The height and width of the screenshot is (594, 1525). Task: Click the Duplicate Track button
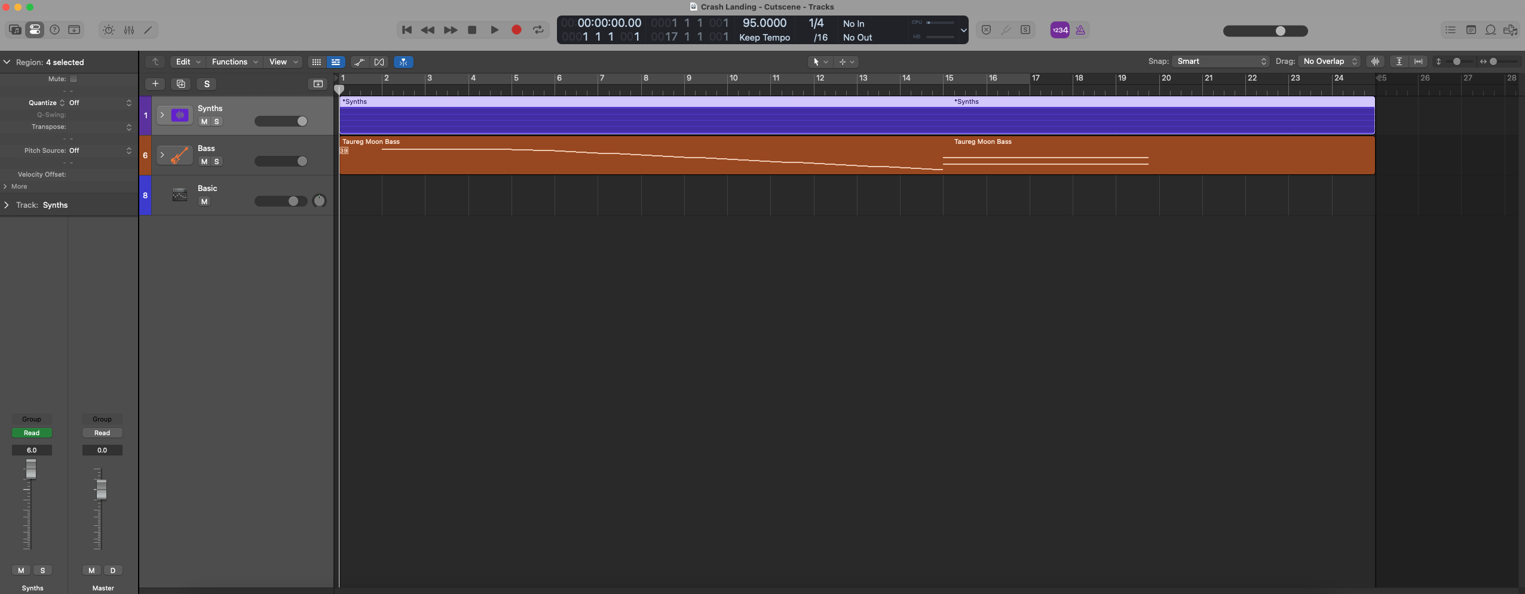point(181,84)
